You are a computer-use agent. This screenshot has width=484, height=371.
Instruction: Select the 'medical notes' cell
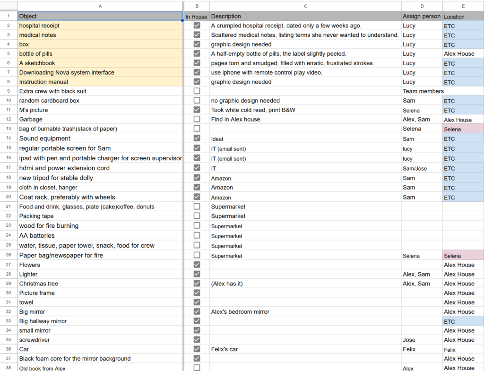pos(100,35)
